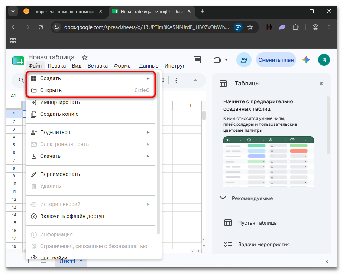This screenshot has width=343, height=274.
Task: Close the Таблицы side panel
Action: point(321,84)
